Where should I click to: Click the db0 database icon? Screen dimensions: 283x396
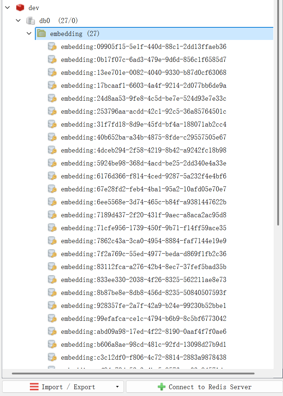pyautogui.click(x=31, y=21)
